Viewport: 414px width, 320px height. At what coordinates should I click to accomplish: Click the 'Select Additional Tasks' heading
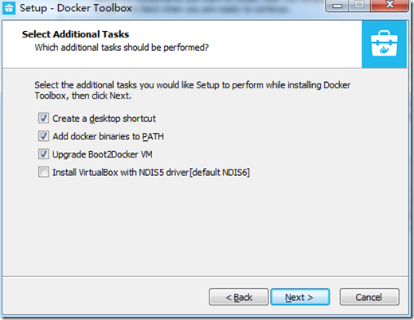[76, 34]
